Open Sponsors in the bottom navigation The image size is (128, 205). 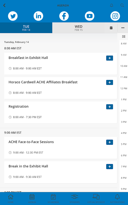click(74, 199)
